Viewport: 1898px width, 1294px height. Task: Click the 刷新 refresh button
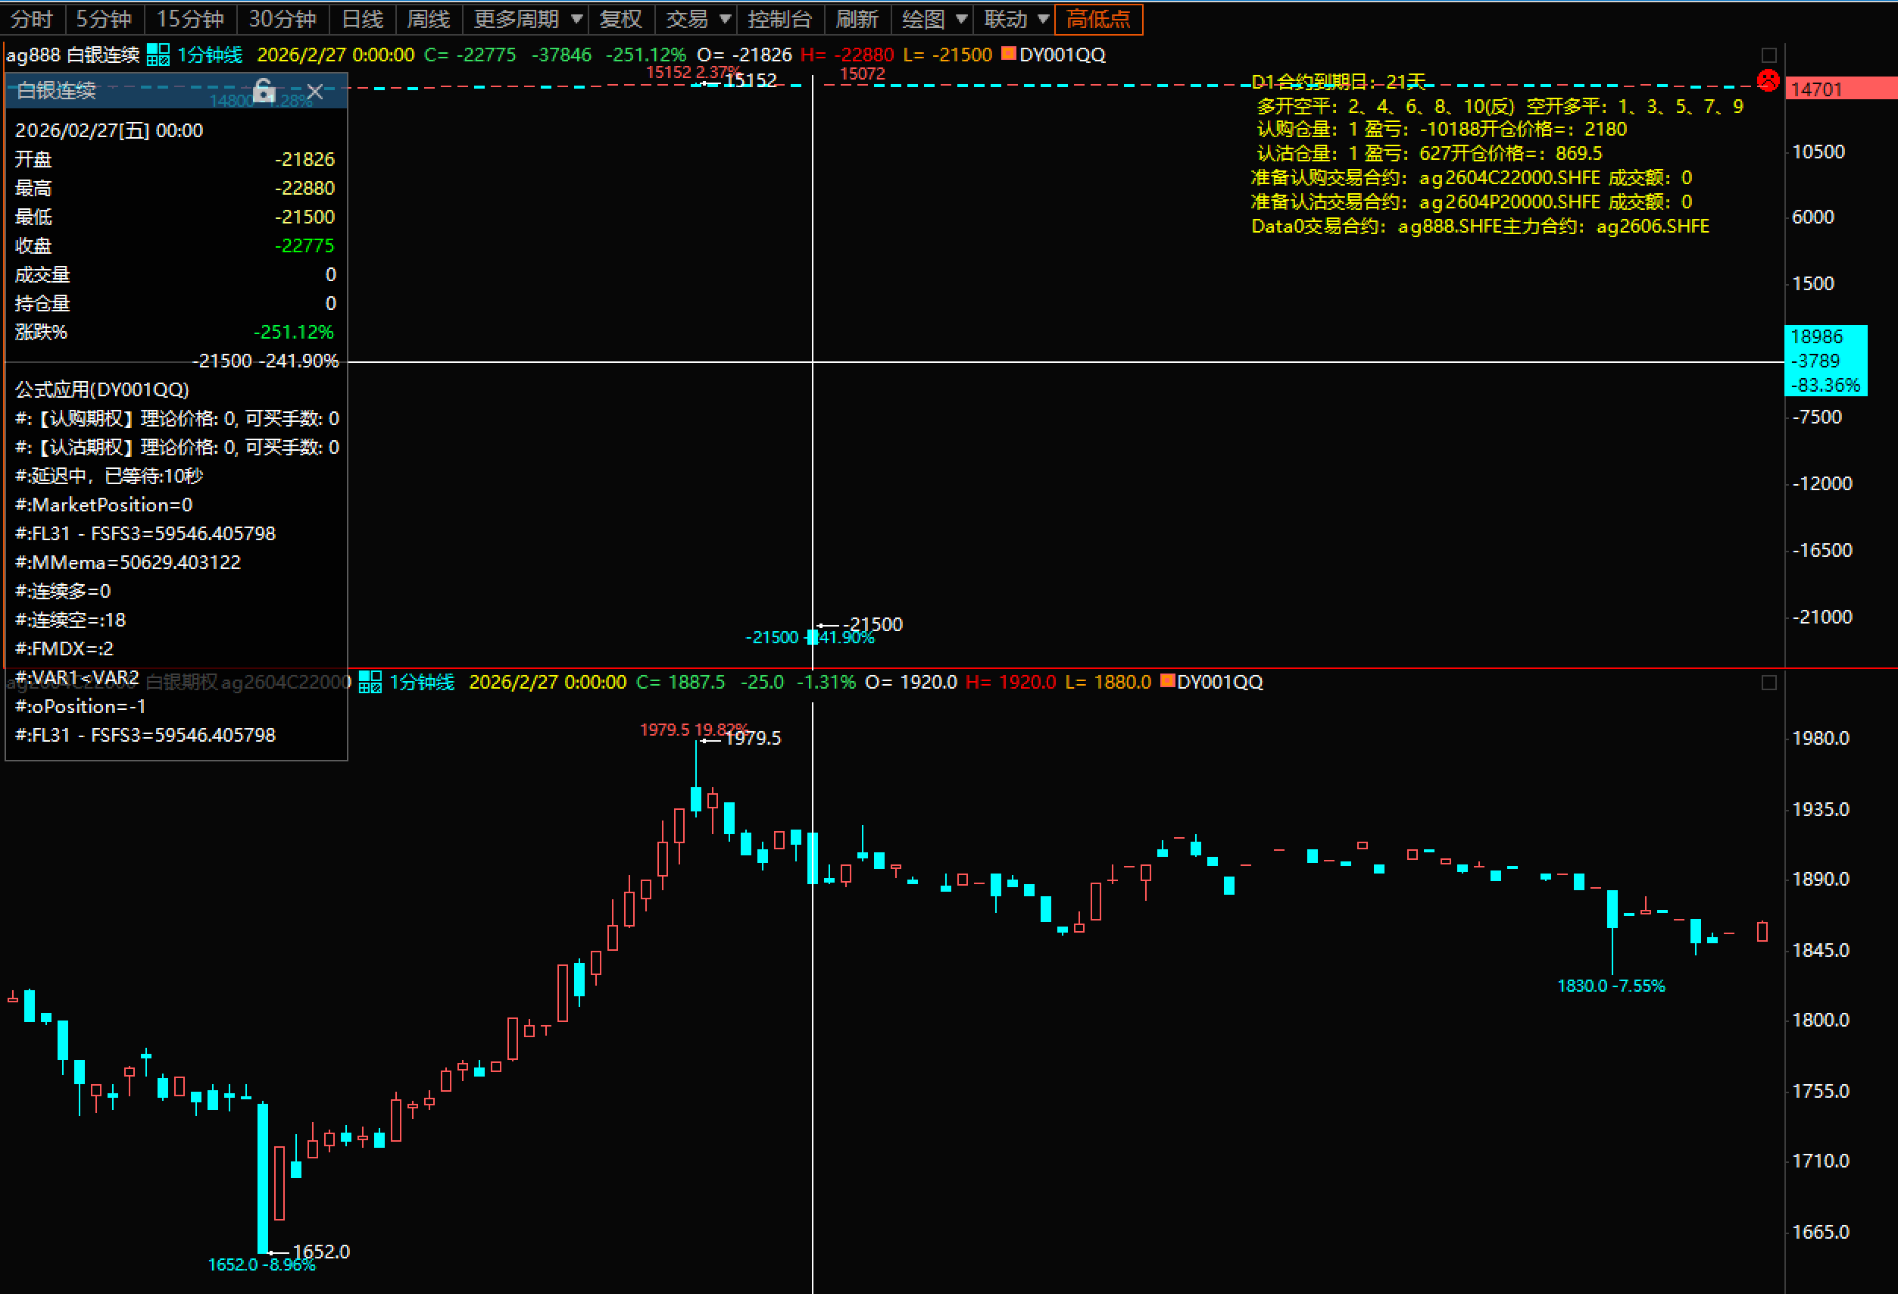coord(857,19)
